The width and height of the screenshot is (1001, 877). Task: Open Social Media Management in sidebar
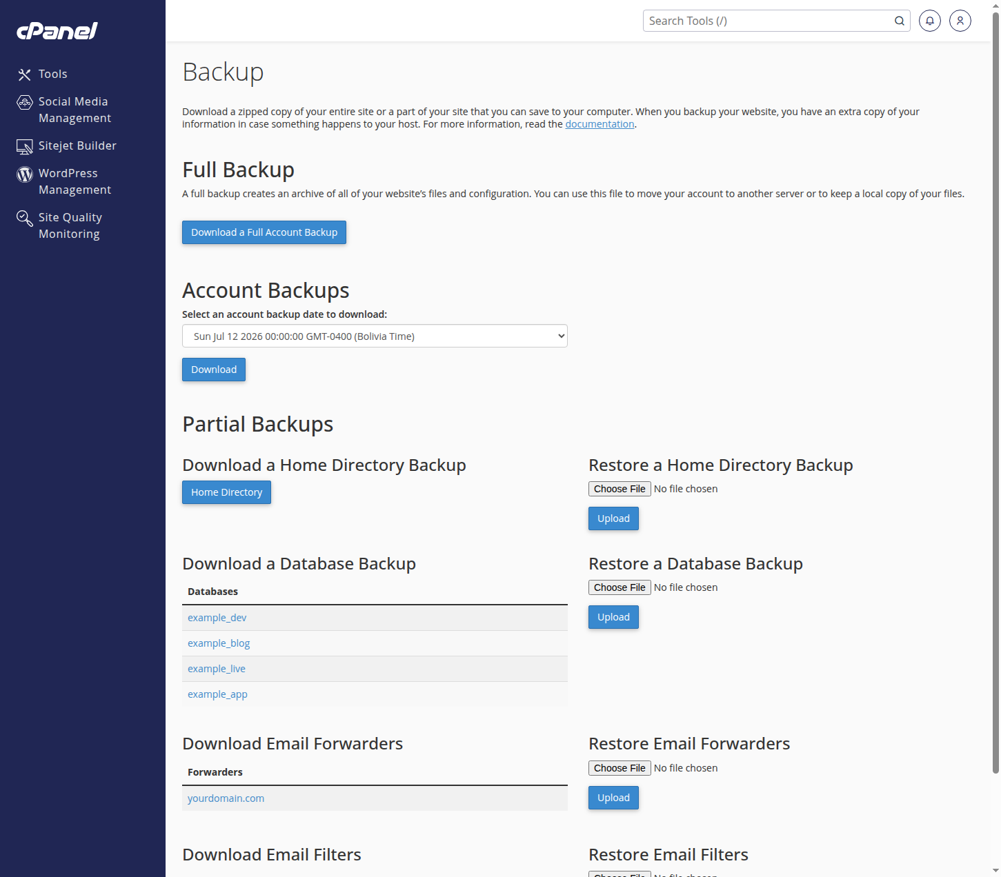pos(75,110)
